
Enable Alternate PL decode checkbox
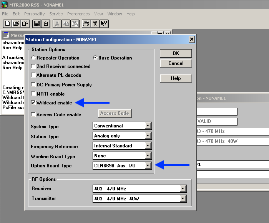[33, 75]
